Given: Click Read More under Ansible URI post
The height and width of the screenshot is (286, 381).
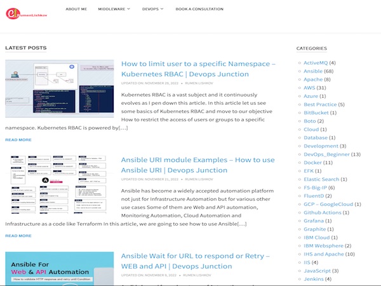Looking at the screenshot, I should (x=18, y=235).
